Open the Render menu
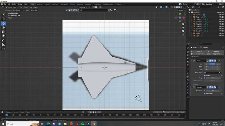Viewport: 225px width, 126px height. (x=14, y=4)
